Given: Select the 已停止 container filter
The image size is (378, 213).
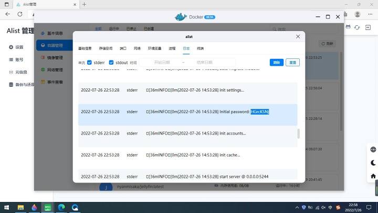Looking at the screenshot, I should pos(131,29).
